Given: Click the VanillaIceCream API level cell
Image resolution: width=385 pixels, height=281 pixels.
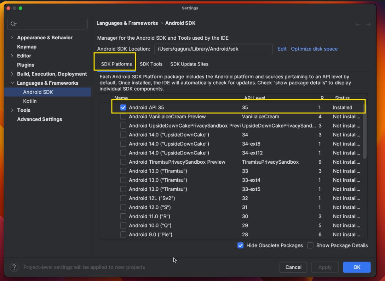Looking at the screenshot, I should [260, 117].
